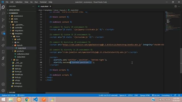Open File Explorer from Windows taskbar

tap(11, 99)
